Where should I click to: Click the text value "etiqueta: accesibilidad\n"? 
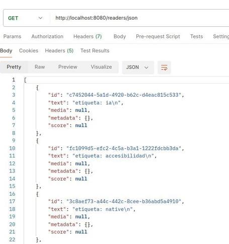[x=113, y=156]
